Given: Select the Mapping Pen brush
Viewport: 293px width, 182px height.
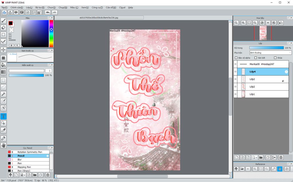Looking at the screenshot, I should coord(28,167).
